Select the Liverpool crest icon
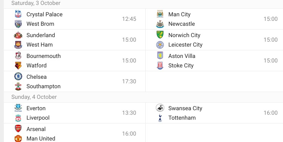 click(x=18, y=118)
